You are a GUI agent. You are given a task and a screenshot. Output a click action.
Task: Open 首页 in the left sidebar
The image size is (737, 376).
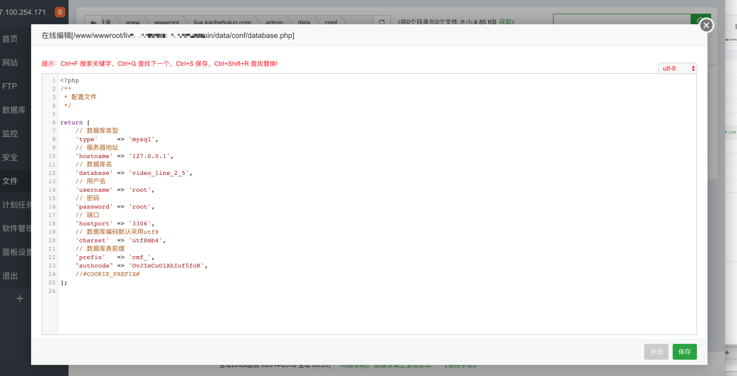click(x=10, y=39)
